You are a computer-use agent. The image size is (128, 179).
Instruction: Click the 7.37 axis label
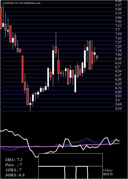[119, 42]
